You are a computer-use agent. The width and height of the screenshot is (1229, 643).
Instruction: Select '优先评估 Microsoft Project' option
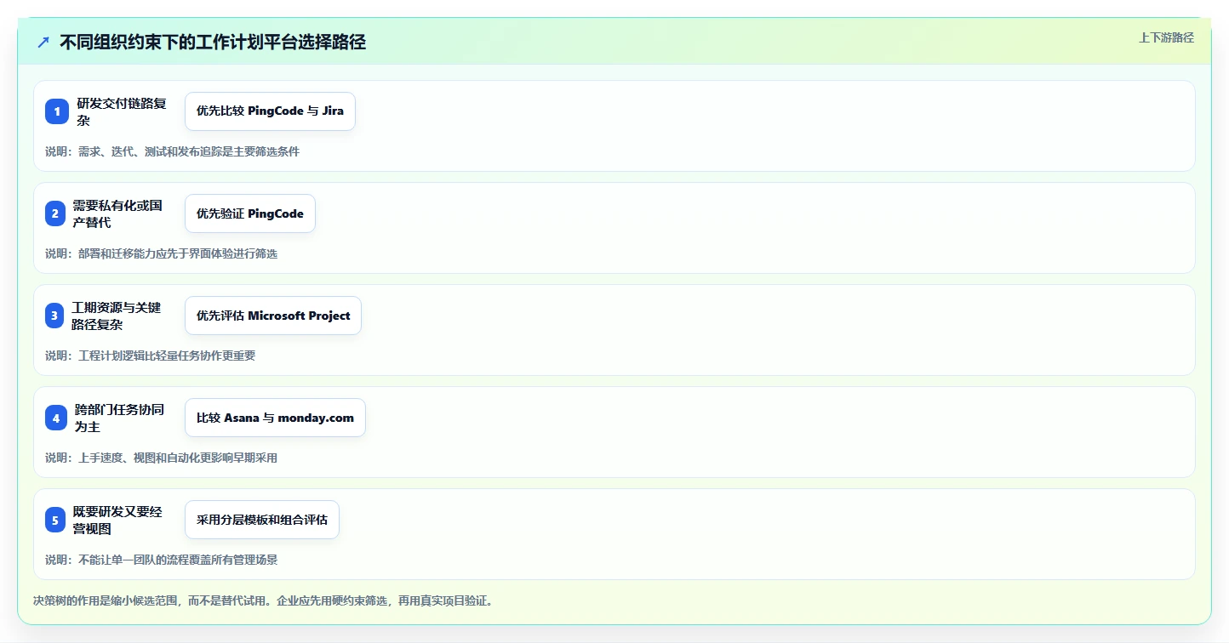coord(273,316)
